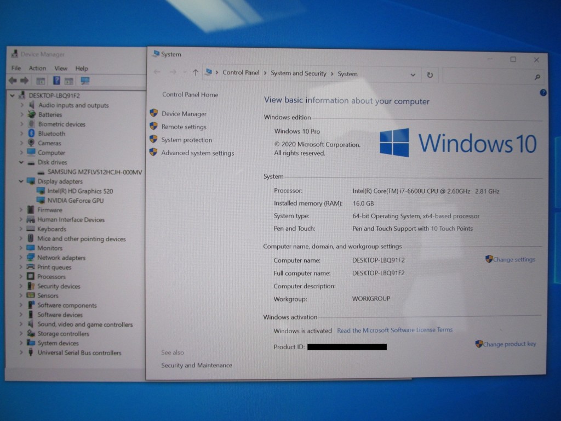This screenshot has height=421, width=561.
Task: Click the Print queues printer icon
Action: point(31,267)
